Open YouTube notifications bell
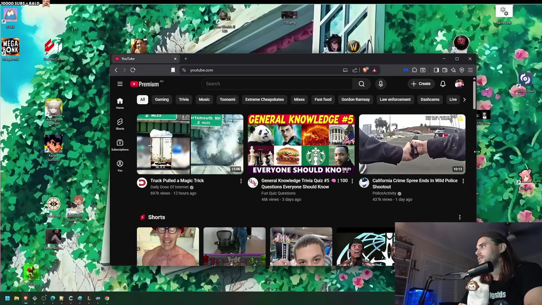542x305 pixels. click(x=442, y=84)
